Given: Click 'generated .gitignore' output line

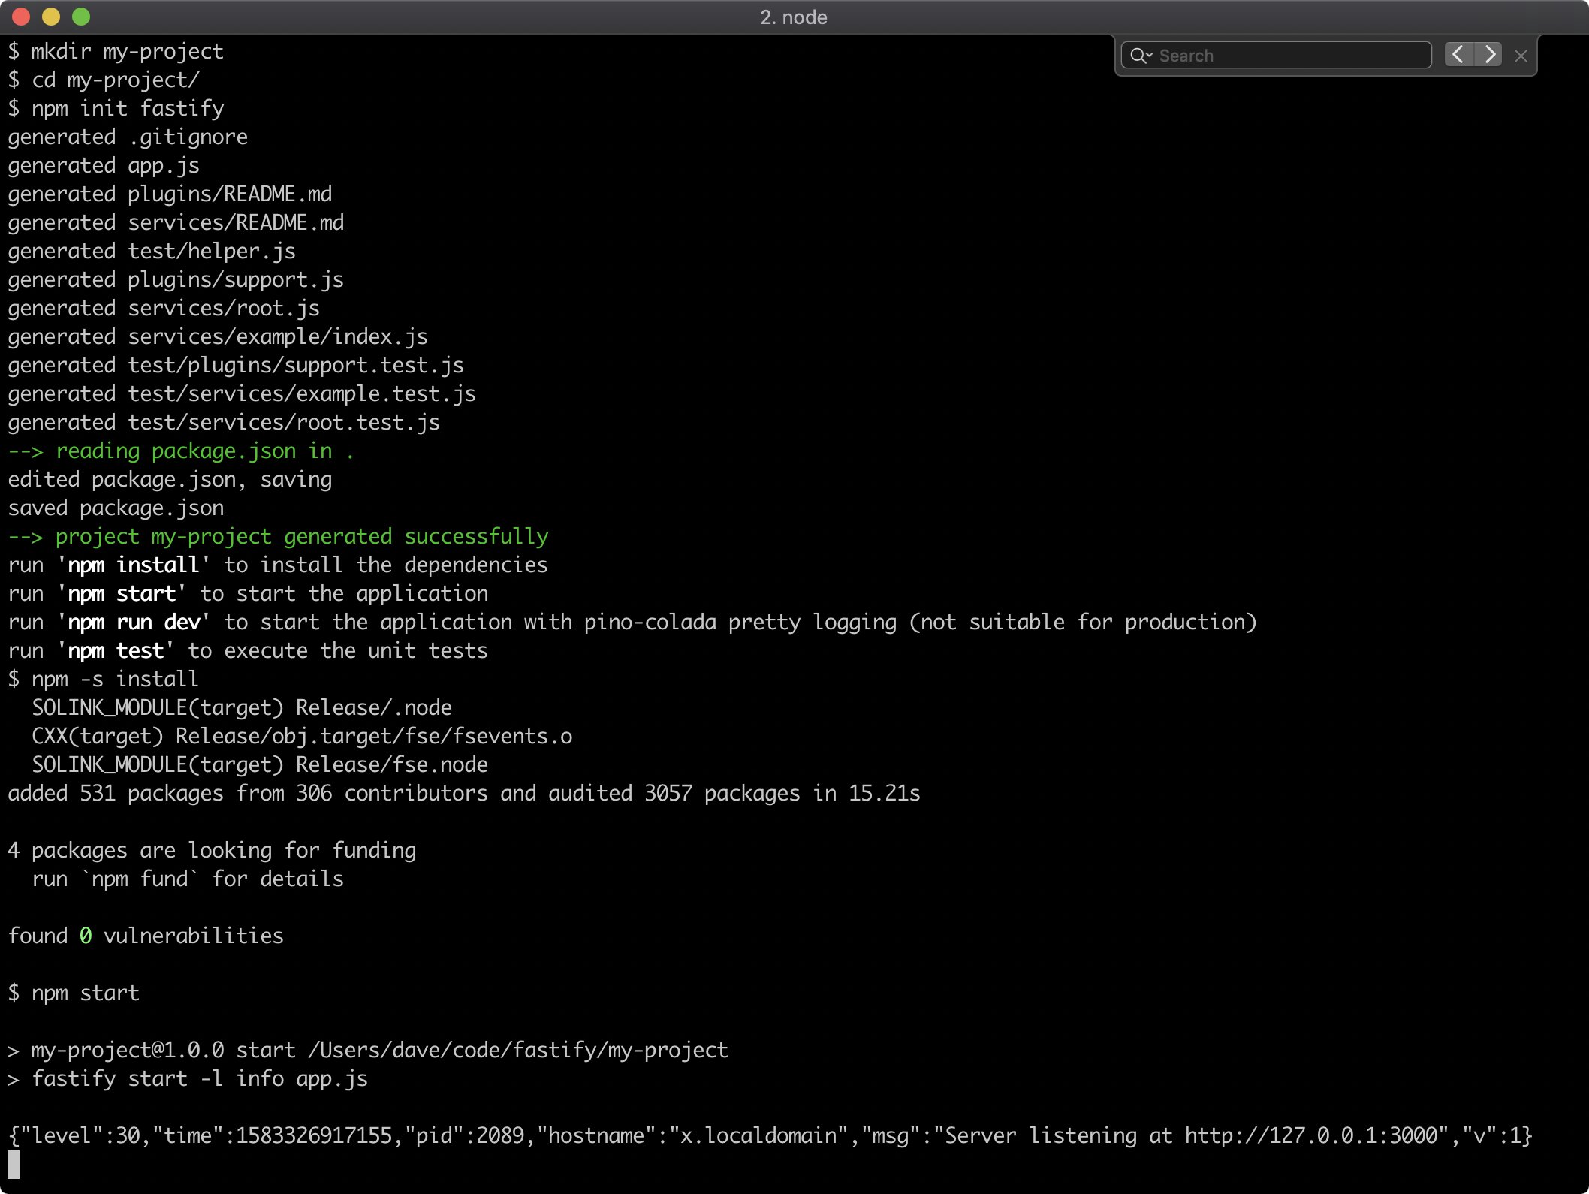Looking at the screenshot, I should 128,137.
